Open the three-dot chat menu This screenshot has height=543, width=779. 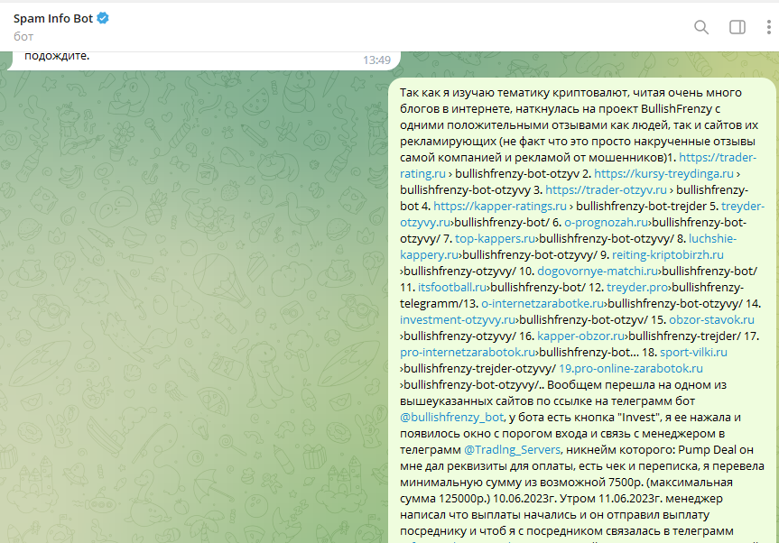[768, 27]
